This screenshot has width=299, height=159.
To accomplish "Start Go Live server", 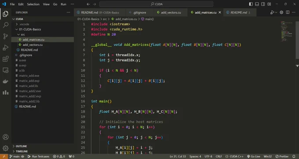I will coord(254,156).
